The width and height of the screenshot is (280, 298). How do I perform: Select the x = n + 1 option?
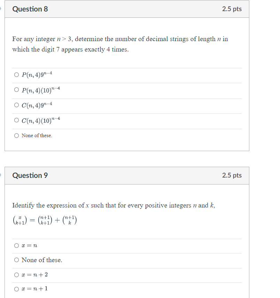click(x=16, y=289)
